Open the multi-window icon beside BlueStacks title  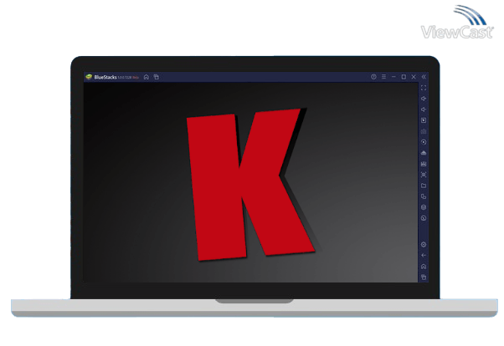click(x=157, y=77)
